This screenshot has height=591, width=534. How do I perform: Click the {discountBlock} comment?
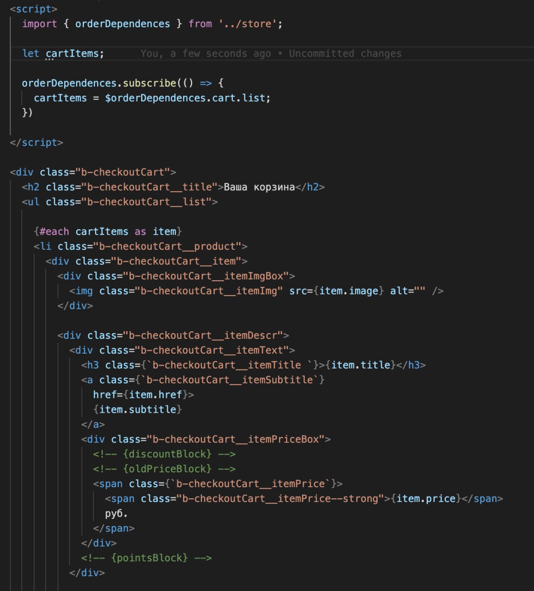pyautogui.click(x=164, y=454)
